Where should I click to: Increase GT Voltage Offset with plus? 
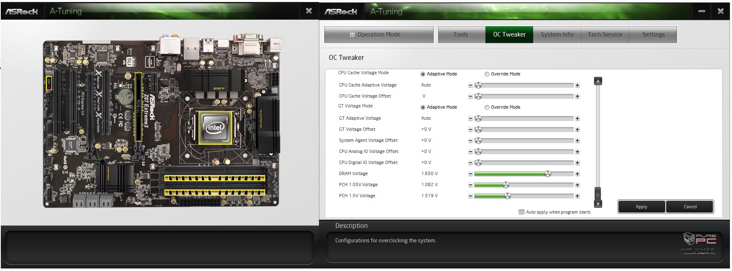[x=577, y=130]
